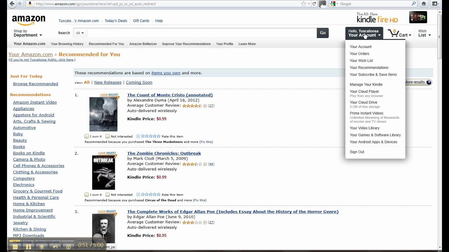Open the 'Improve Your Recommendations' tab

click(x=186, y=44)
